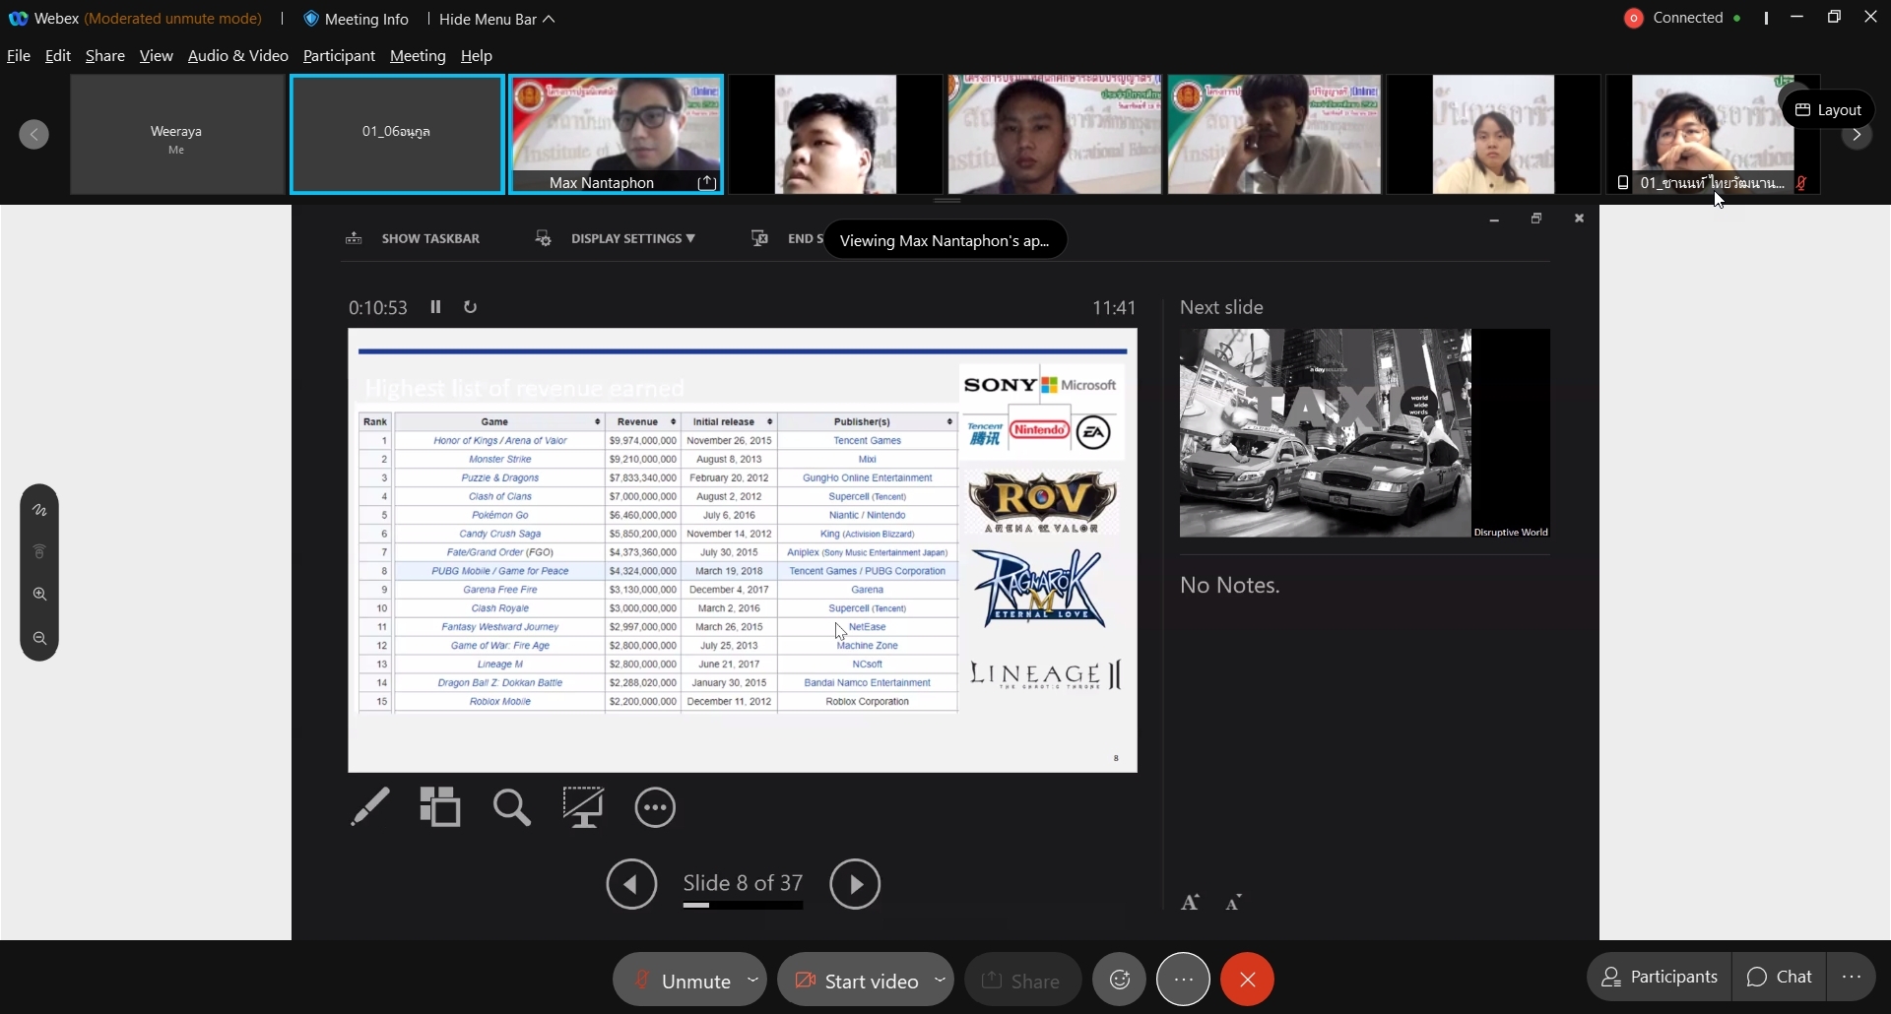This screenshot has height=1014, width=1891.
Task: Open the Audio & Video menu
Action: pos(238,56)
